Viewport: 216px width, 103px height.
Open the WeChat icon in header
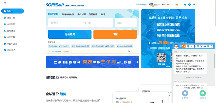[185, 5]
